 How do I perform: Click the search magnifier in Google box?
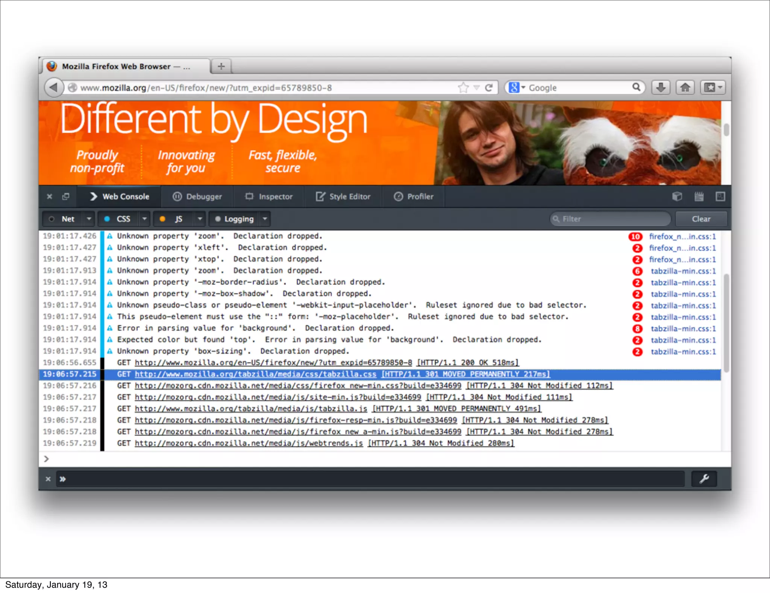pos(636,87)
